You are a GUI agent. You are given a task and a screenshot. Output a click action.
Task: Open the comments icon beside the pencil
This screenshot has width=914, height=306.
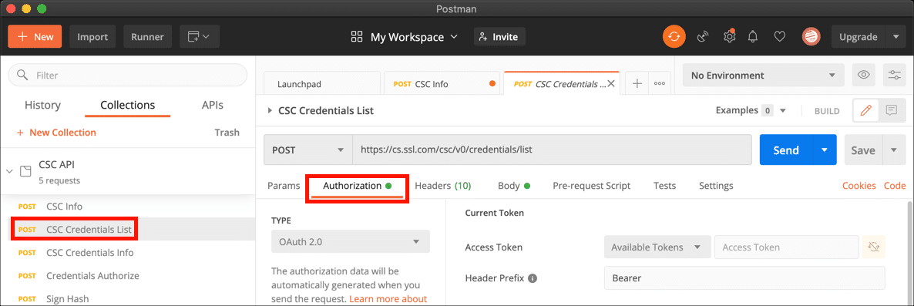pyautogui.click(x=891, y=110)
